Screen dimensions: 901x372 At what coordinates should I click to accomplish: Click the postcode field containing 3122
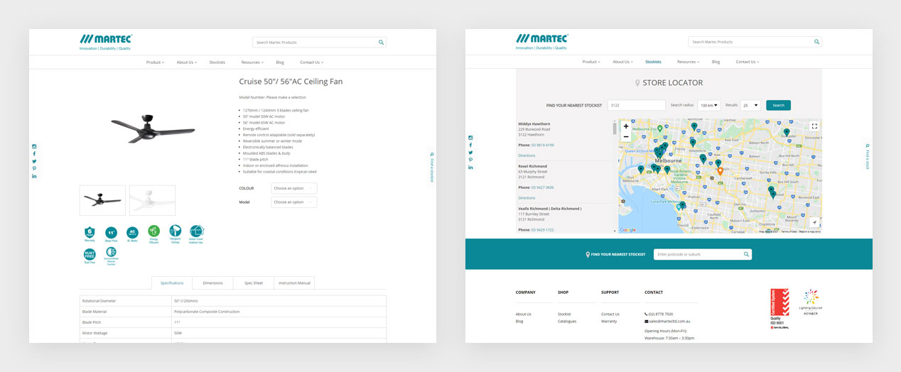point(636,105)
